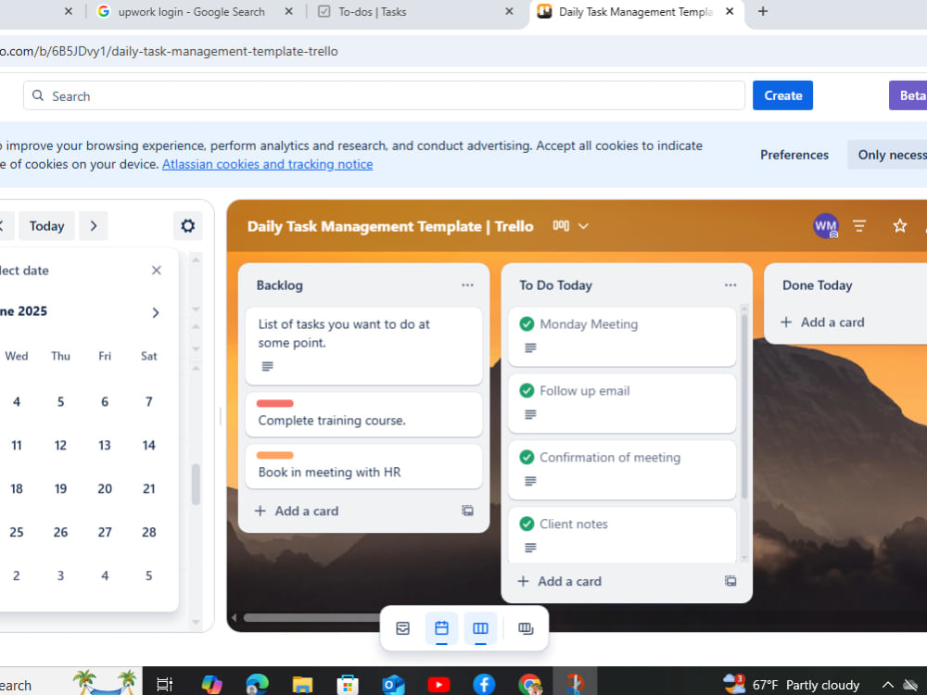This screenshot has height=695, width=927.
Task: Open Backlog list actions menu
Action: pos(467,284)
